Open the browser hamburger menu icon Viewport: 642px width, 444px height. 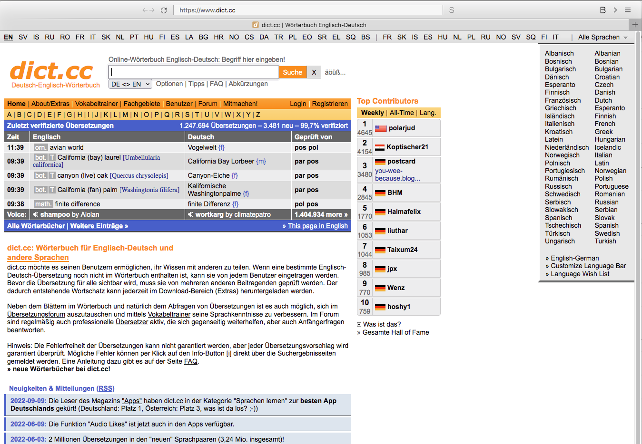(x=628, y=10)
